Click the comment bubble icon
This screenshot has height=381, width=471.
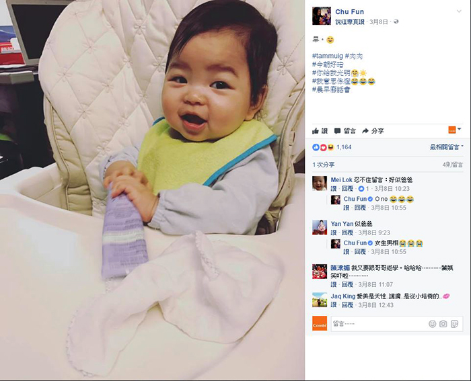coord(338,131)
